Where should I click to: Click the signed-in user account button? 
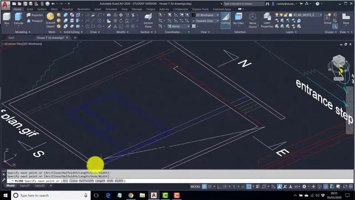pos(285,4)
